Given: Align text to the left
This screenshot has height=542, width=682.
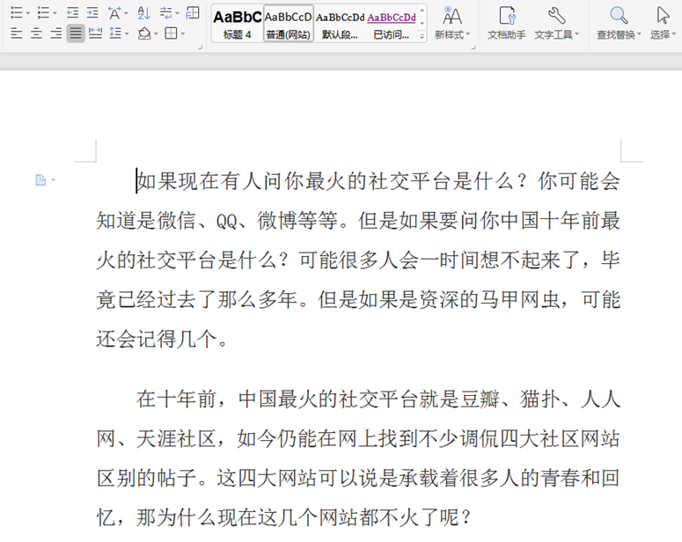Looking at the screenshot, I should pos(17,33).
